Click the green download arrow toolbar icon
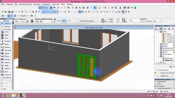Viewport: 175px width, 98px height. pos(135,8)
